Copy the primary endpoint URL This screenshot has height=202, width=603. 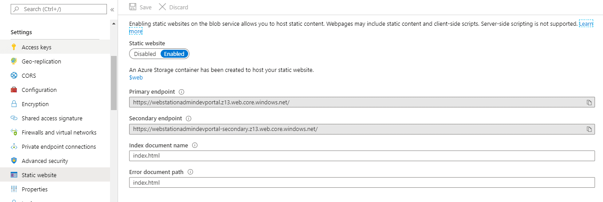click(589, 103)
